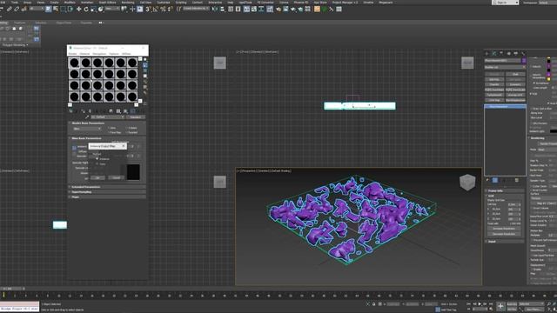The image size is (557, 313).
Task: Open the Display panel tab
Action: pos(516,54)
